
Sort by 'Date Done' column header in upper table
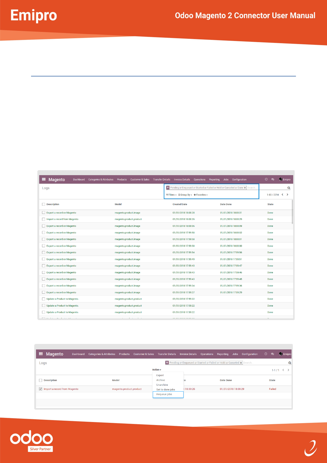click(226, 204)
